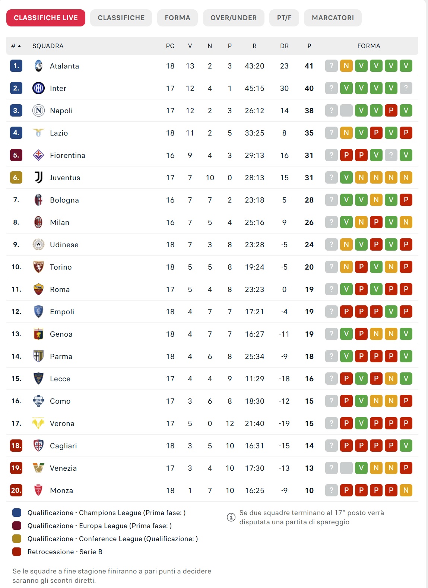The height and width of the screenshot is (588, 428).
Task: Select the Forma tab
Action: (177, 18)
